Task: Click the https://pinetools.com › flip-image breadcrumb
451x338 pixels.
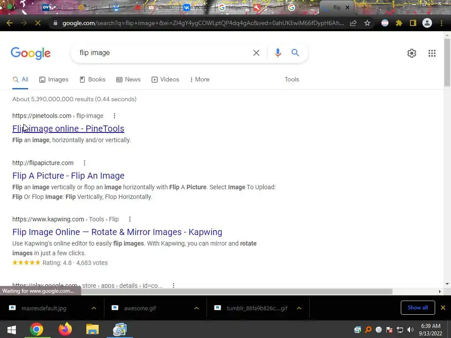Action: click(58, 116)
